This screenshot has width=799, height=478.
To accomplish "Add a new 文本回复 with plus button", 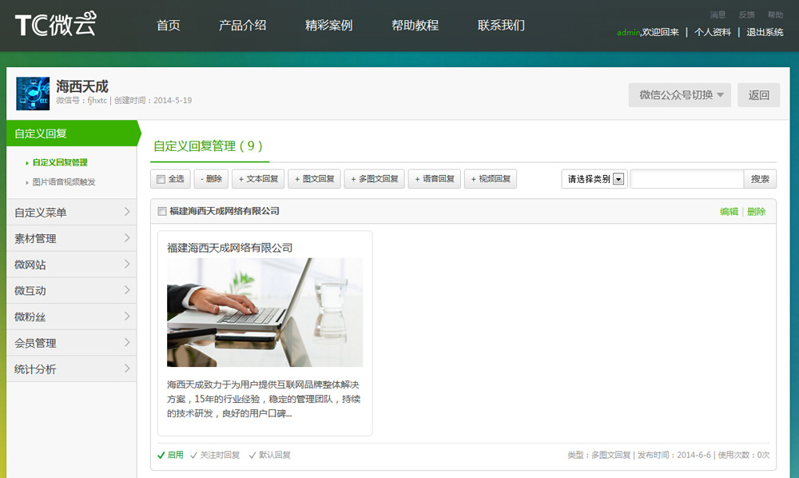I will (x=257, y=179).
